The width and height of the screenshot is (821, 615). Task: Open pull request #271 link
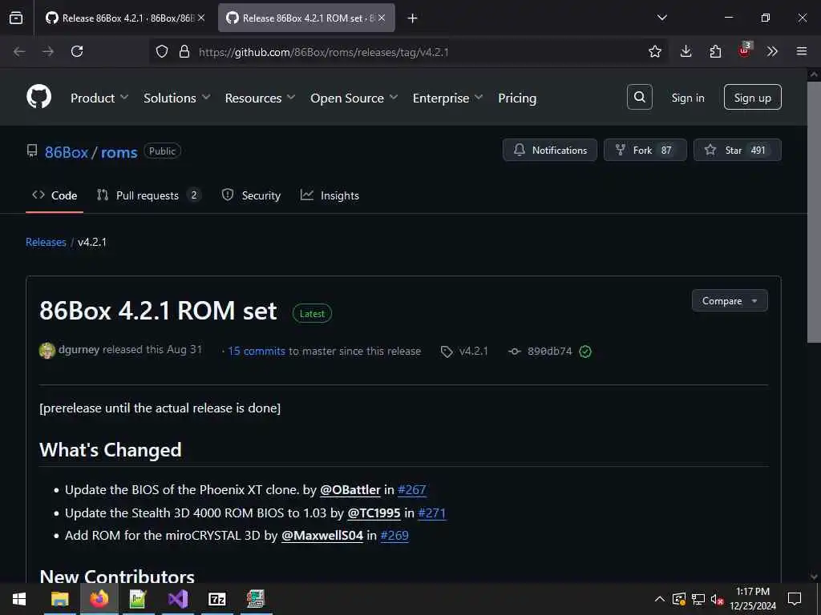(432, 513)
